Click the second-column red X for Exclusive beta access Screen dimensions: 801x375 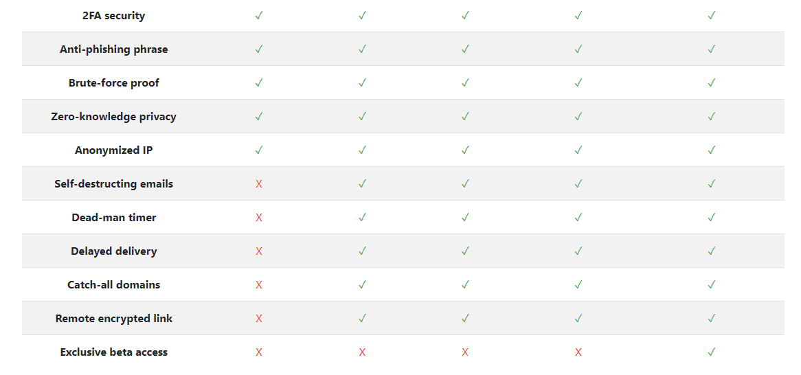point(362,352)
